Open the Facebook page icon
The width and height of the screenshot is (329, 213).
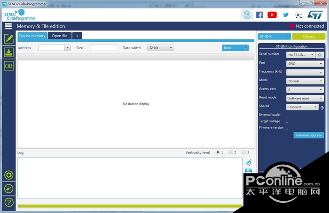(259, 15)
